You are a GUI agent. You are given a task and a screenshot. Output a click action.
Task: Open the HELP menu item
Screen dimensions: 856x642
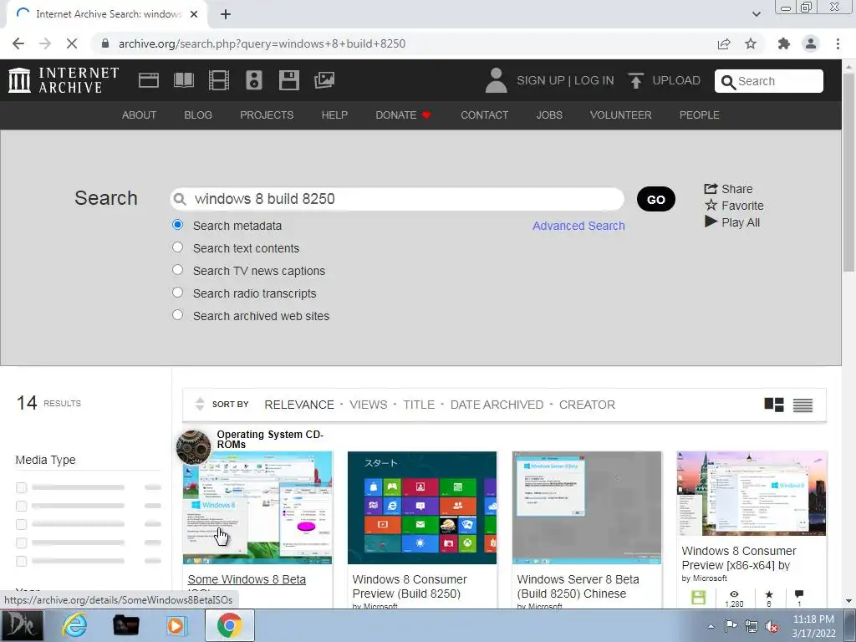[334, 115]
